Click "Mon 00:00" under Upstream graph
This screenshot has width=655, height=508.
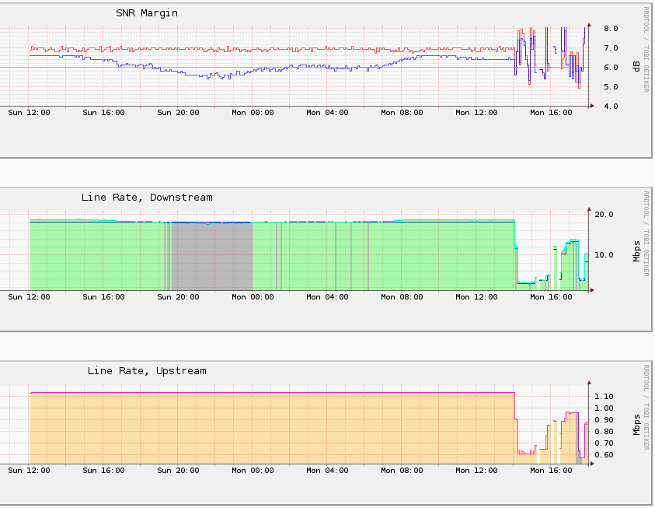point(253,471)
